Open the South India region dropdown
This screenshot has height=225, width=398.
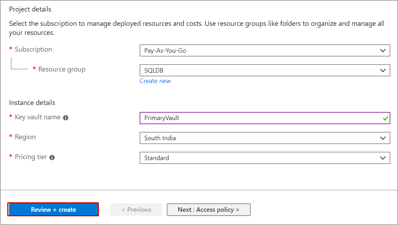[265, 138]
